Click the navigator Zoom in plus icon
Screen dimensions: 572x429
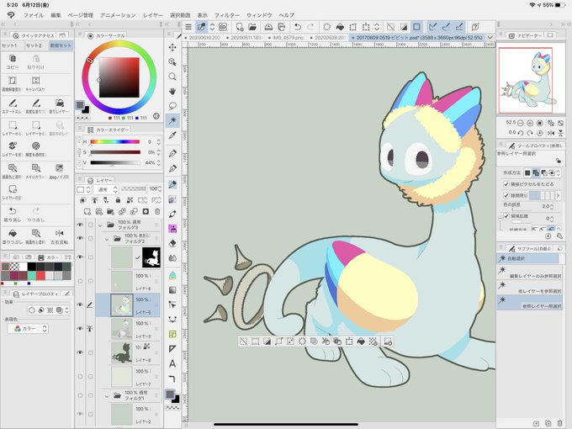pos(530,123)
